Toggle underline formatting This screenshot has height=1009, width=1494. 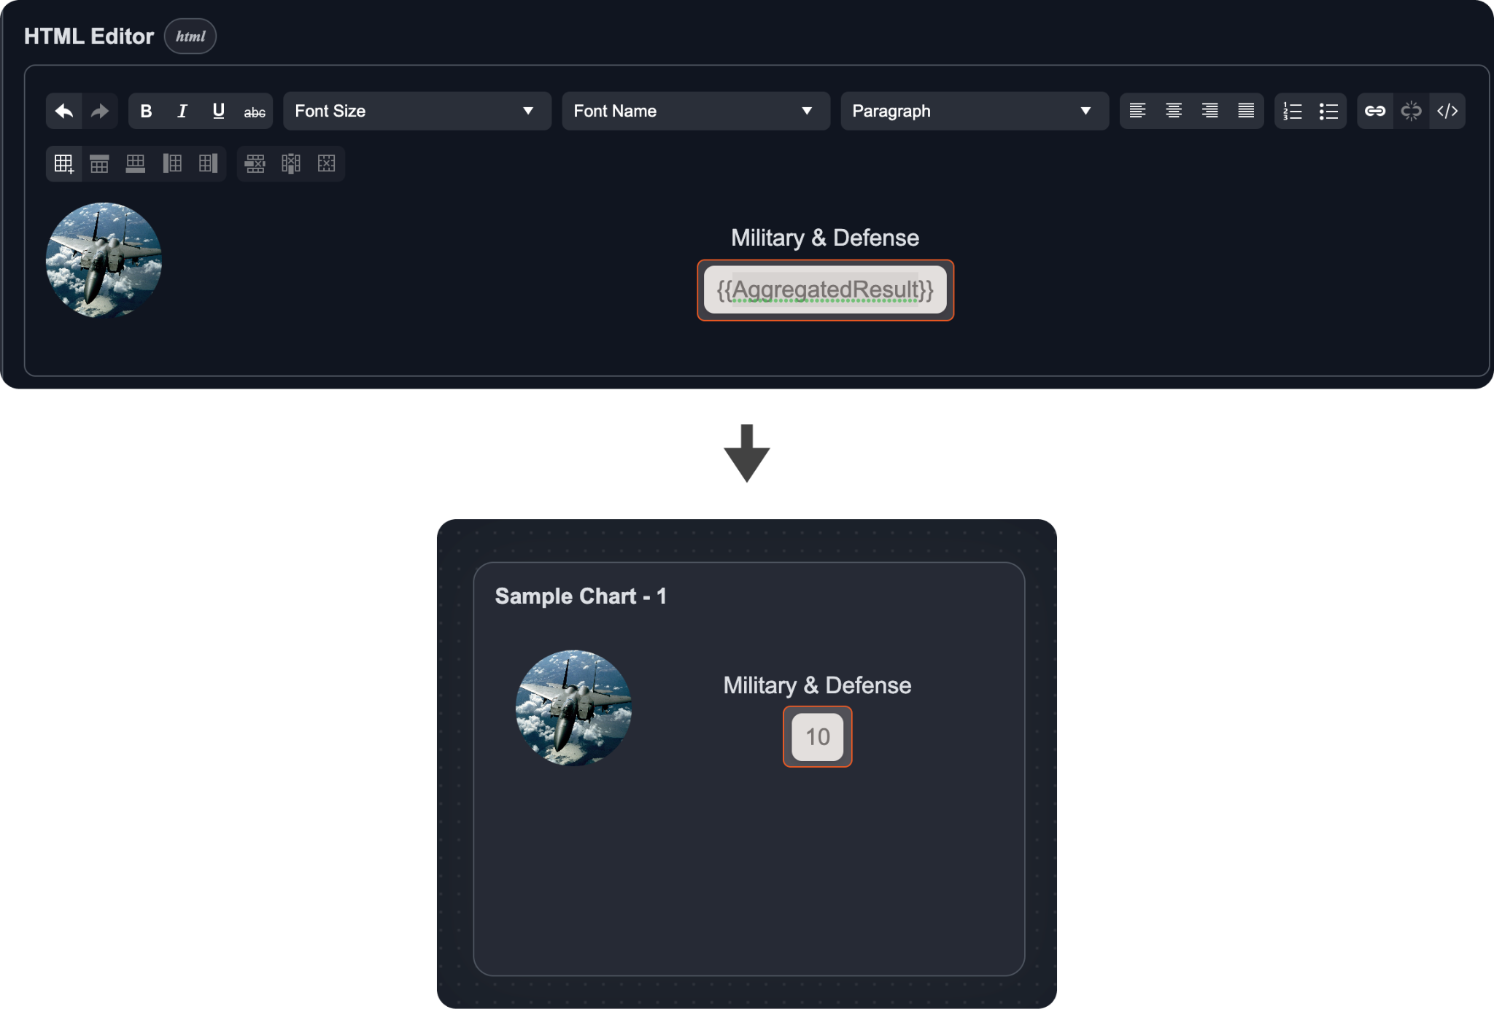tap(218, 111)
